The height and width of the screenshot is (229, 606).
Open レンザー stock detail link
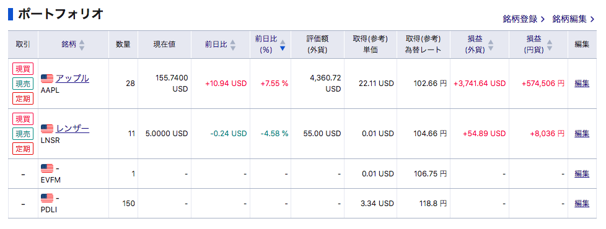(72, 128)
